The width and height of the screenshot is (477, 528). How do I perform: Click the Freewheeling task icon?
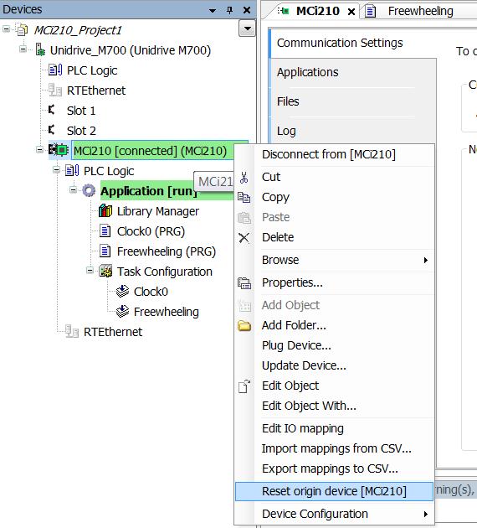pos(122,312)
